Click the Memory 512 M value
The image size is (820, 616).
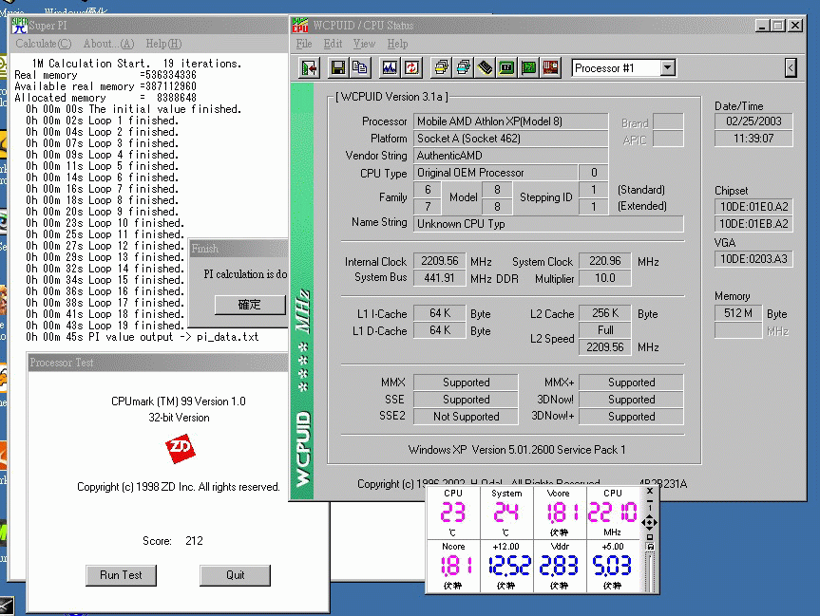coord(738,313)
